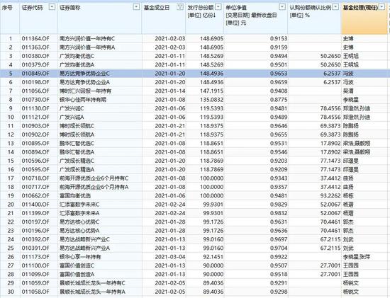Click security code 011399.OF

click(35, 213)
